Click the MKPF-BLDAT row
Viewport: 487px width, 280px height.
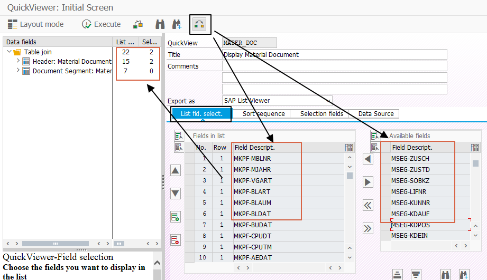click(264, 214)
